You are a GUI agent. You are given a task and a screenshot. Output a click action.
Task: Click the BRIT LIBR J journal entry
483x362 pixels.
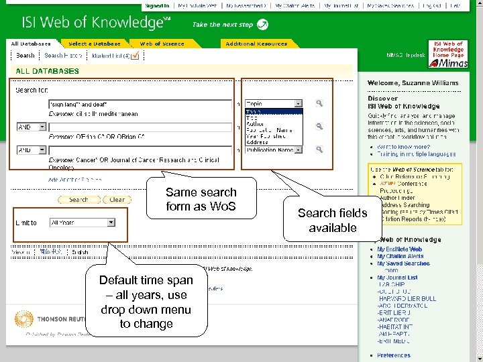(x=394, y=313)
